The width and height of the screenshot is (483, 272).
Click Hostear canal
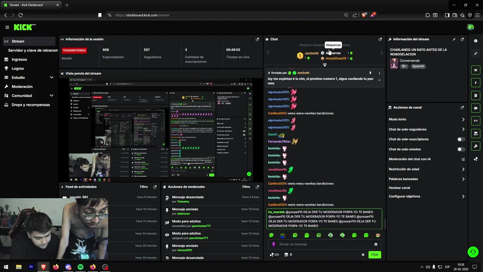[x=399, y=188]
